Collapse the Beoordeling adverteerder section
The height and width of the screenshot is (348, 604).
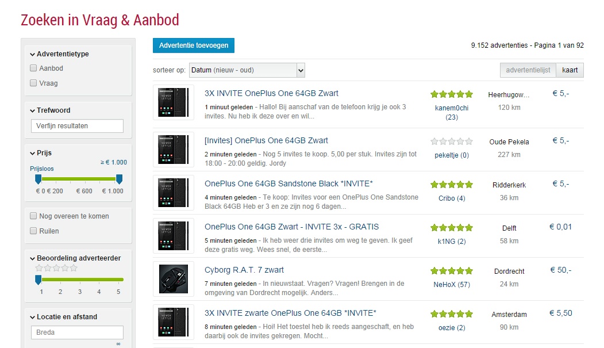(33, 259)
